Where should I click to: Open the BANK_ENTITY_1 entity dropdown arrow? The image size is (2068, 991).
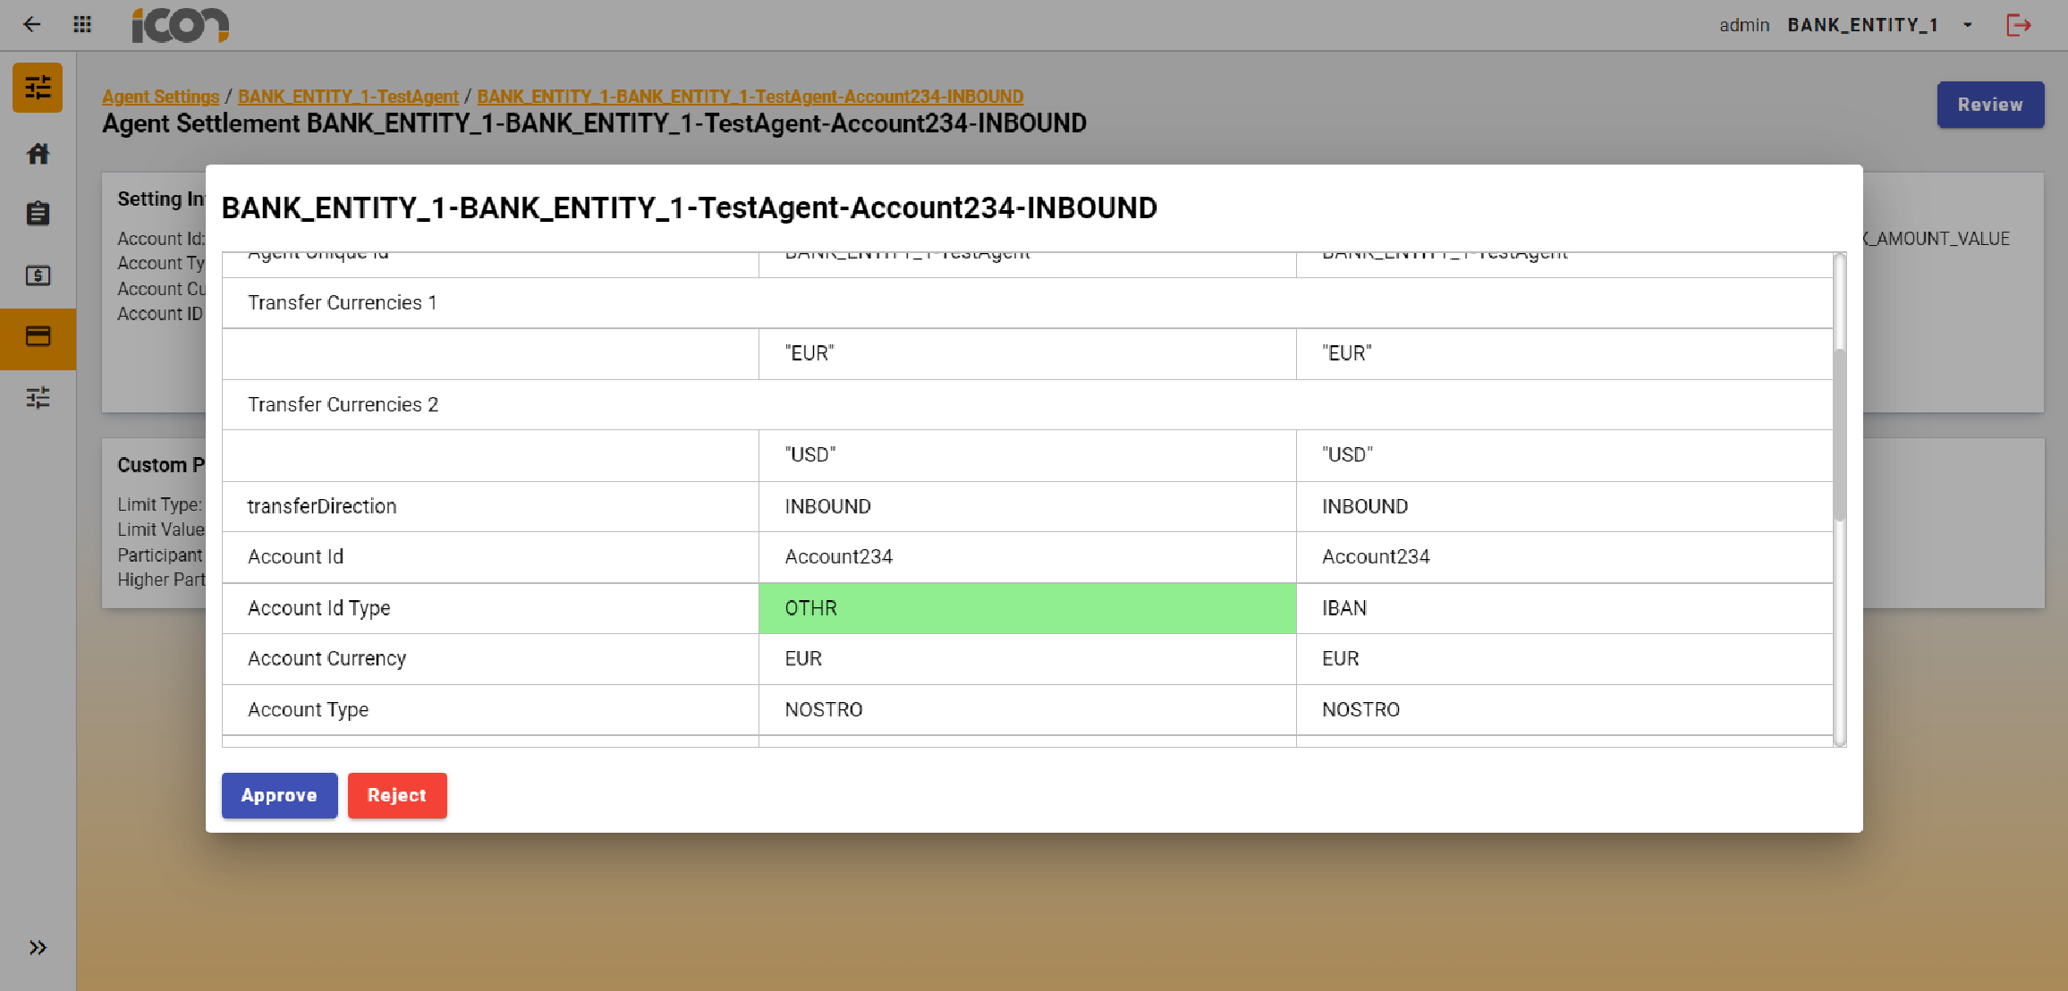(x=1968, y=25)
